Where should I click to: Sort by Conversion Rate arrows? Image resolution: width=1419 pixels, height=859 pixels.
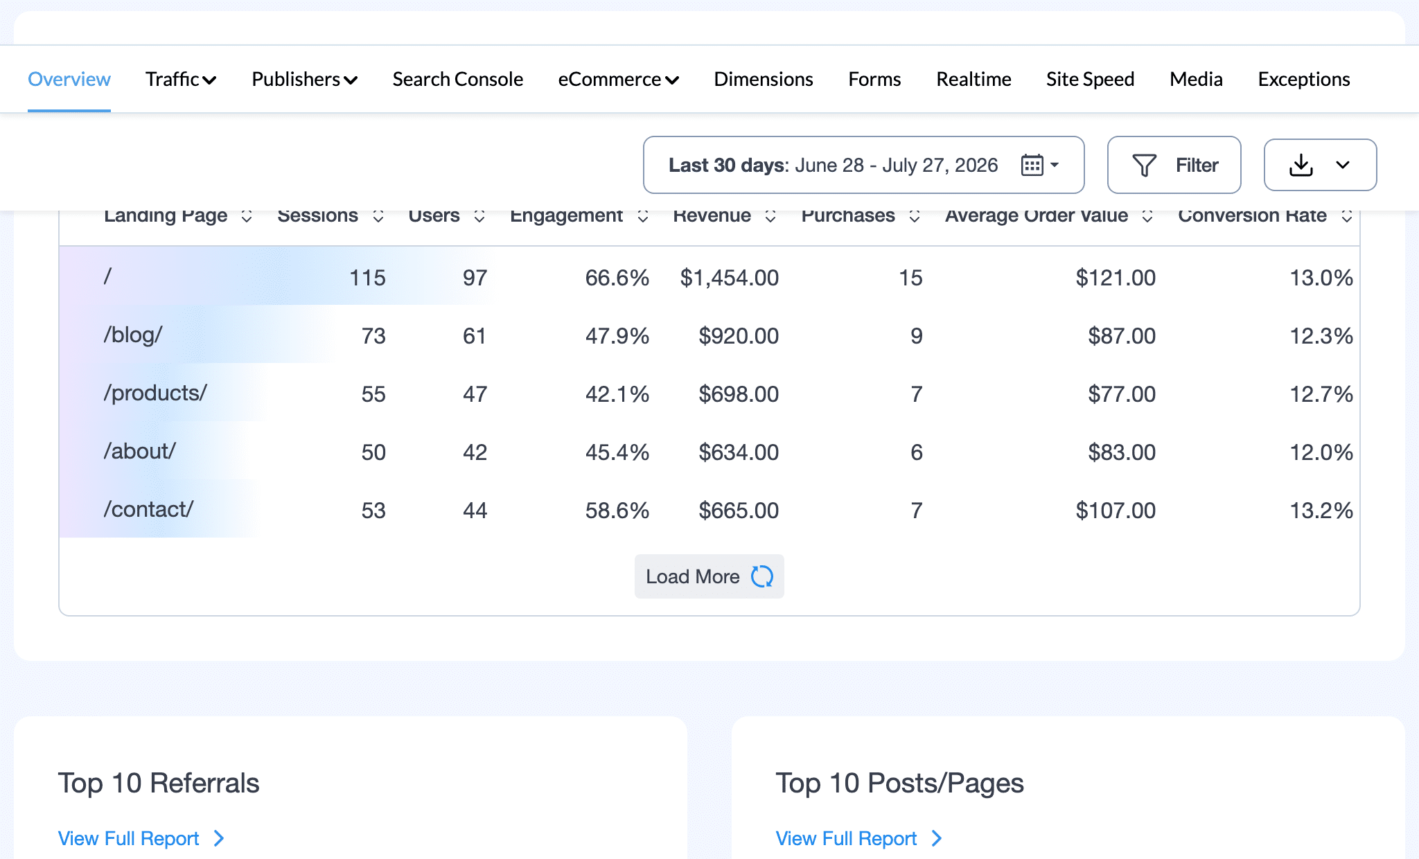[x=1347, y=216]
